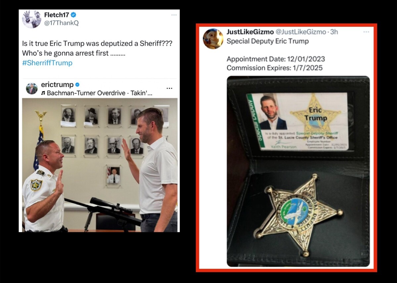Image resolution: width=397 pixels, height=283 pixels.
Task: Click Fletch17 blue verified badge
Action: point(74,15)
